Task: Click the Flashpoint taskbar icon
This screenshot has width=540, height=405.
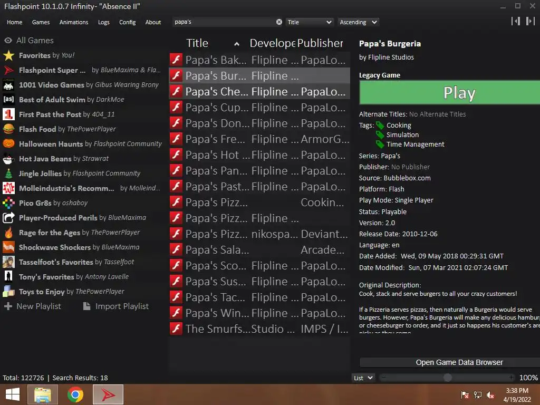Action: (x=108, y=394)
